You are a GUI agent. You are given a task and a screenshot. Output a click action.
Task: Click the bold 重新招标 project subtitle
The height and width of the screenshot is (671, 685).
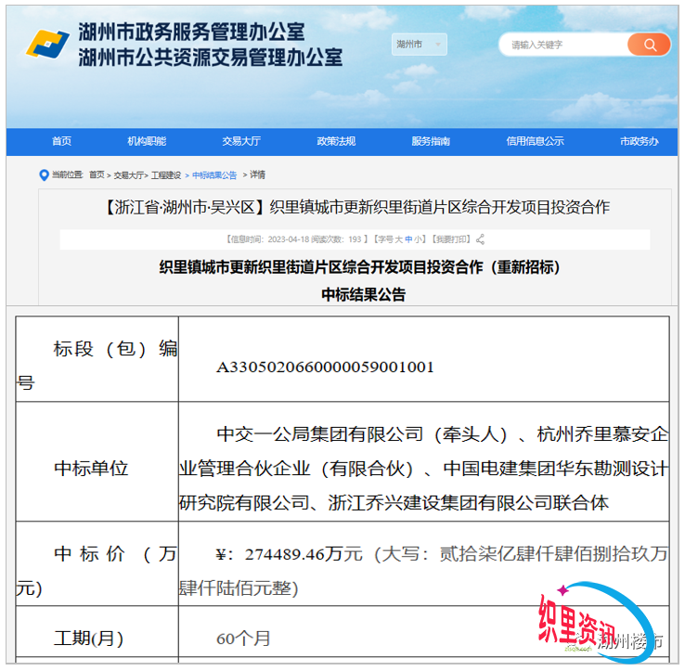point(359,267)
